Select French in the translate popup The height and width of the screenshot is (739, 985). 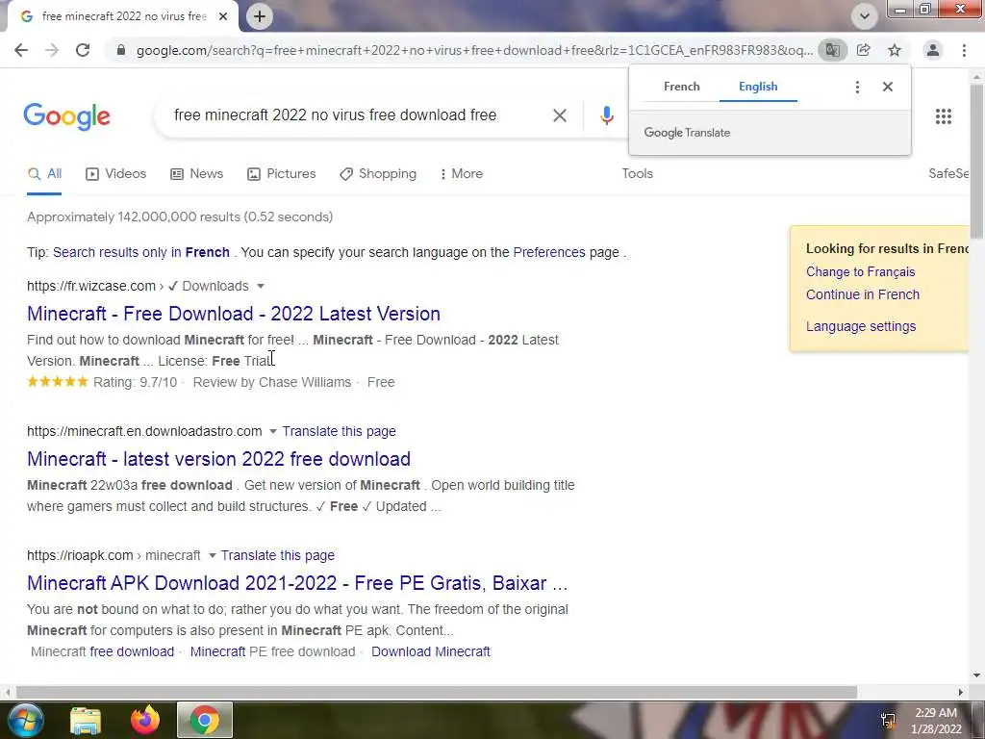pyautogui.click(x=682, y=87)
